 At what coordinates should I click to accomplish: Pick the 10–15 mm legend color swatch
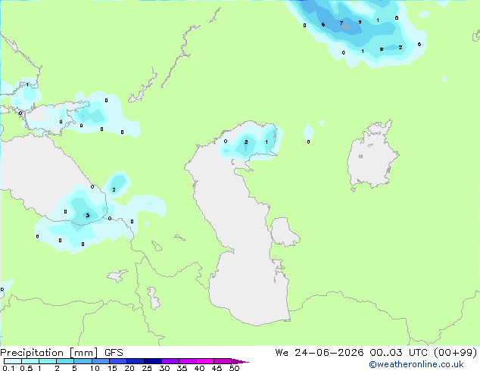click(x=101, y=361)
